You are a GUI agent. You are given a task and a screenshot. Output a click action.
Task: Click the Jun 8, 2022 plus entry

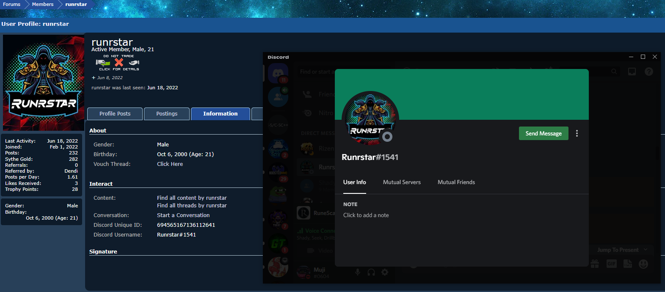coord(107,78)
